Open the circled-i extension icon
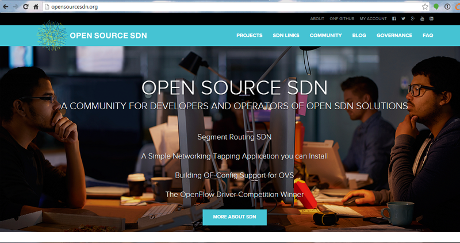Screen dimensions: 460x243 coord(447,6)
